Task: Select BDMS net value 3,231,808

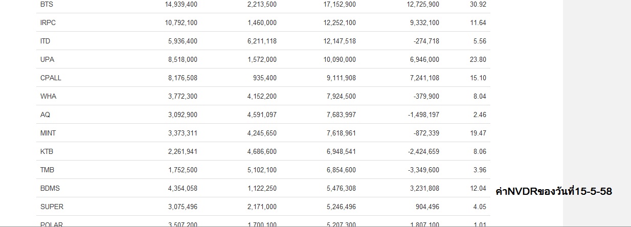Action: tap(424, 188)
